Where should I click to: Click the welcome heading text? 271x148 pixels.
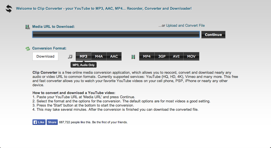[104, 8]
